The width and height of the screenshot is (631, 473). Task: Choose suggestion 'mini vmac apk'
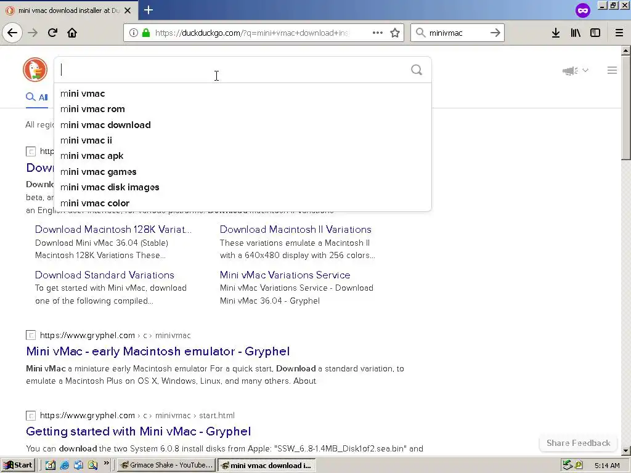click(x=243, y=156)
